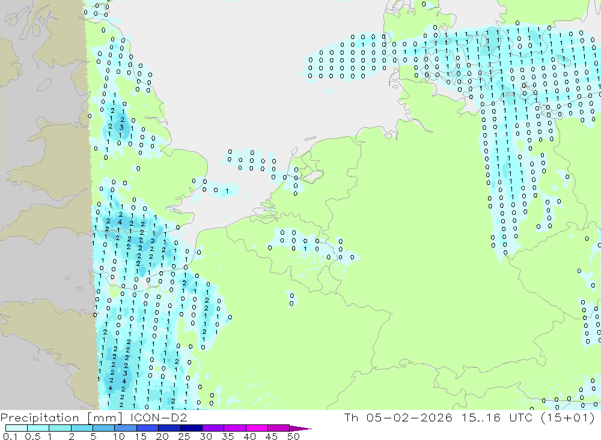Click the 5–10 mm blue legend segment
Image resolution: width=601 pixels, height=440 pixels.
point(104,428)
